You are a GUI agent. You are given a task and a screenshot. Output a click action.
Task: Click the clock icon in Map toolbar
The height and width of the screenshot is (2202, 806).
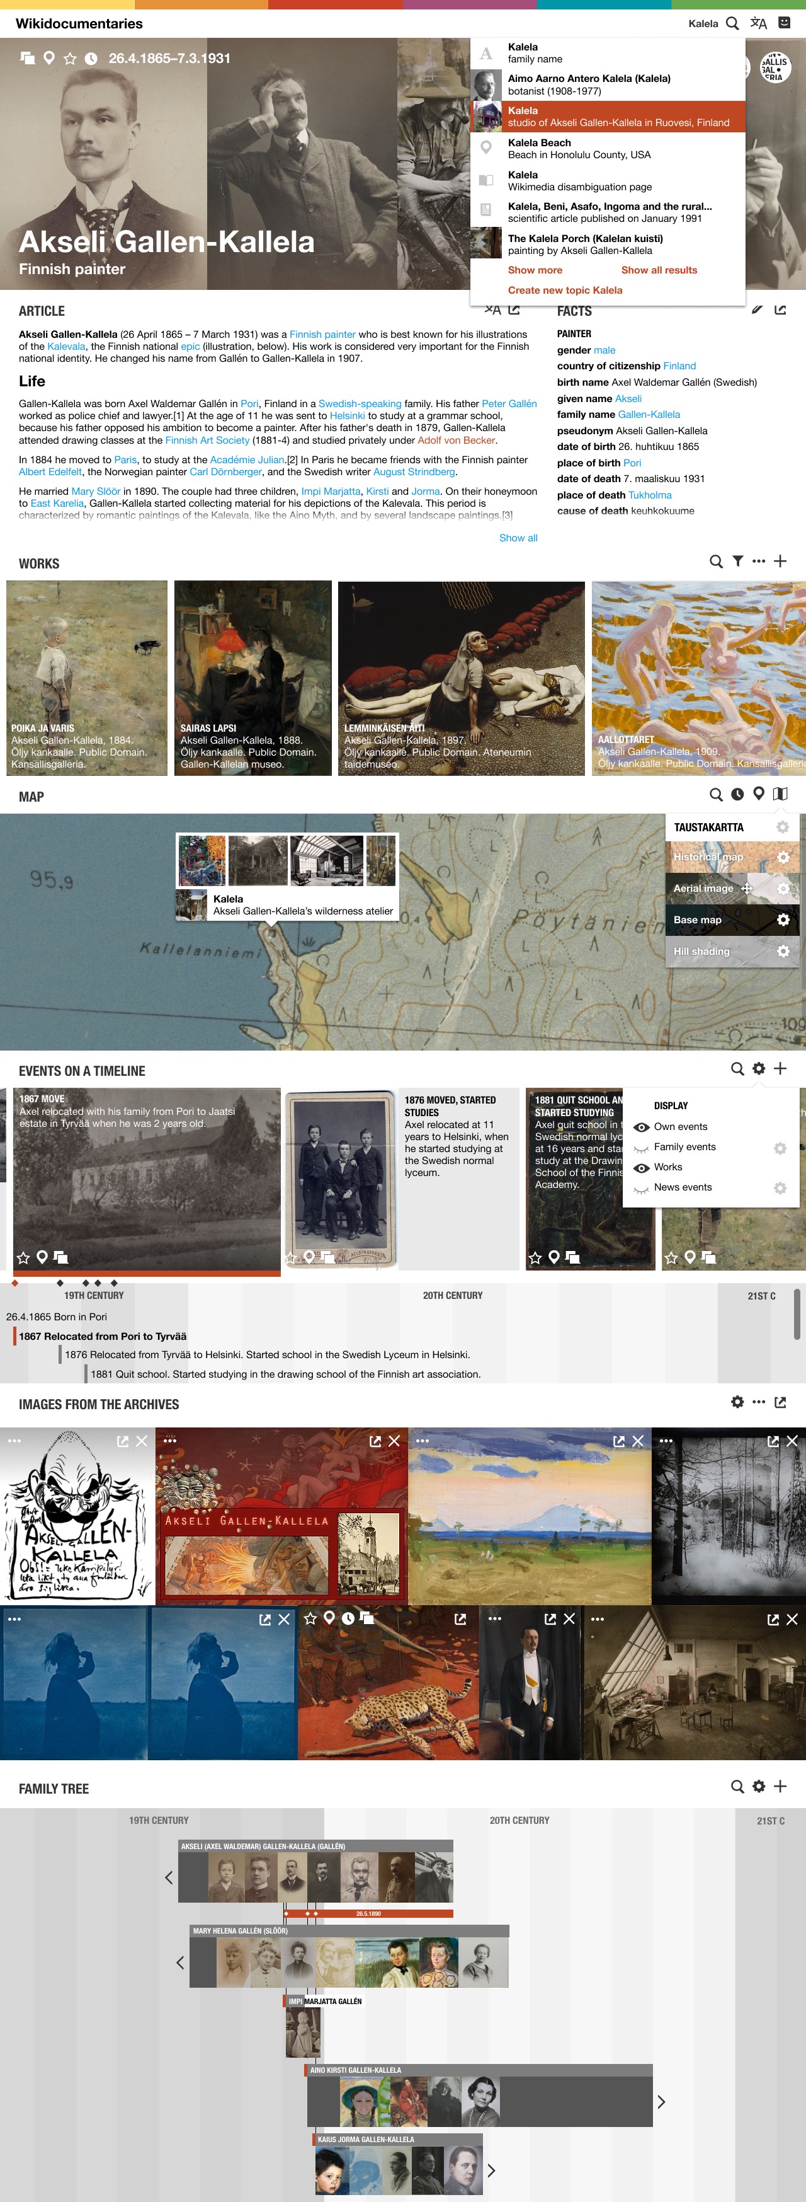[738, 794]
